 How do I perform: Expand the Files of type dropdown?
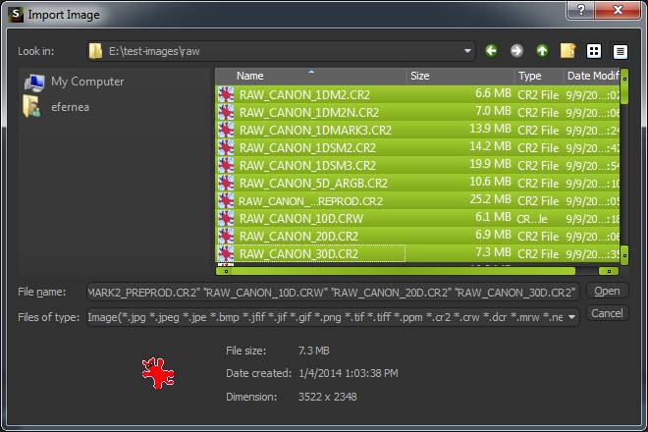pyautogui.click(x=571, y=317)
